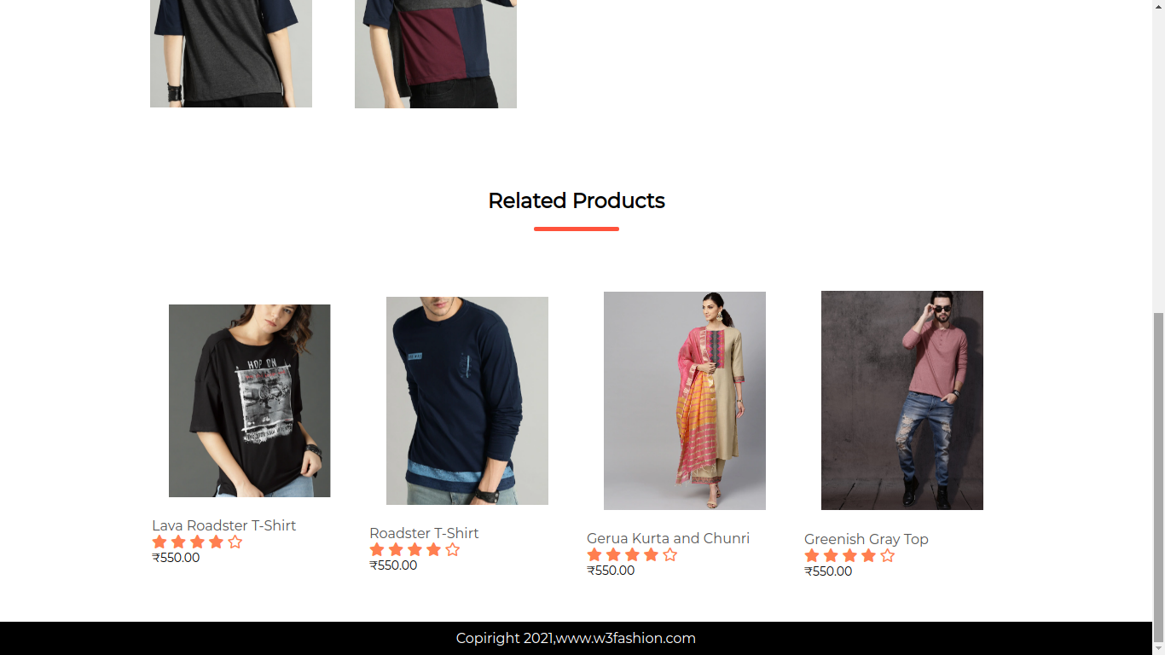This screenshot has width=1165, height=655.
Task: Click the gray t-shirt thumbnail at the top
Action: (x=230, y=53)
